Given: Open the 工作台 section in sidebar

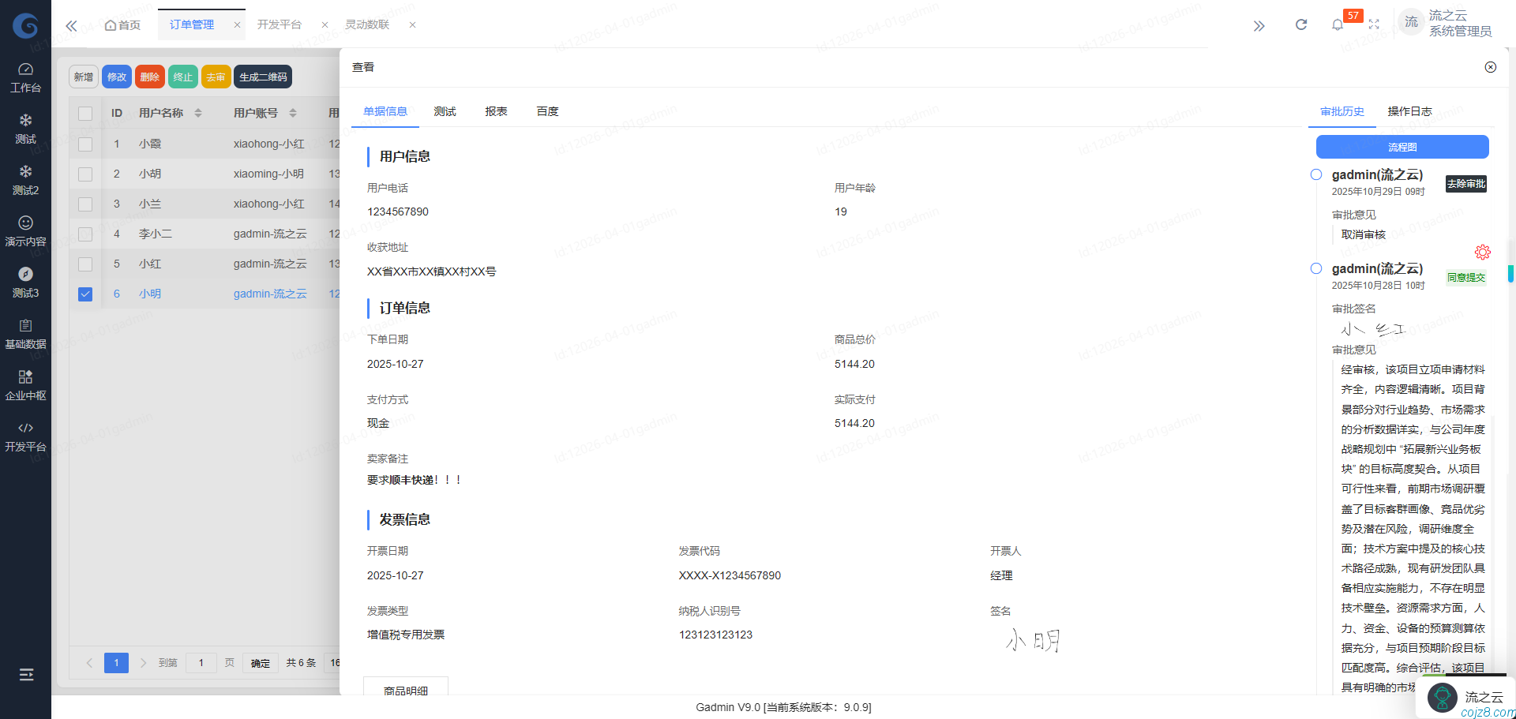Looking at the screenshot, I should [x=26, y=77].
